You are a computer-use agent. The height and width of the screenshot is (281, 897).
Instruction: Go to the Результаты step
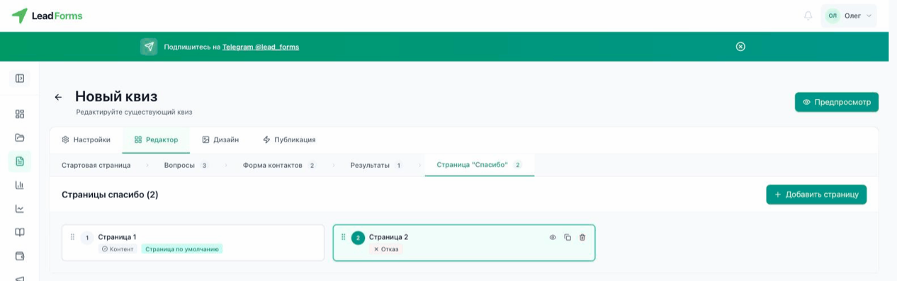tap(376, 165)
